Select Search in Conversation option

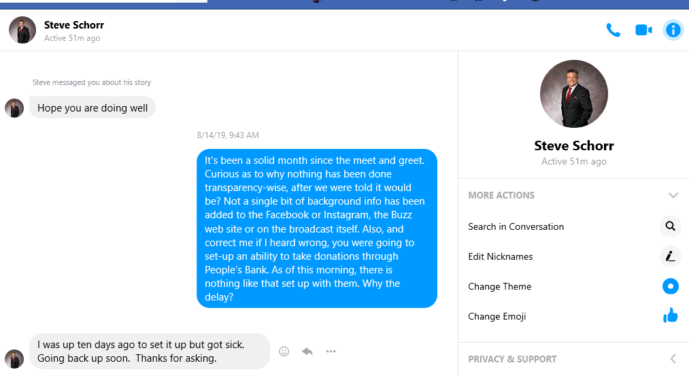point(516,226)
